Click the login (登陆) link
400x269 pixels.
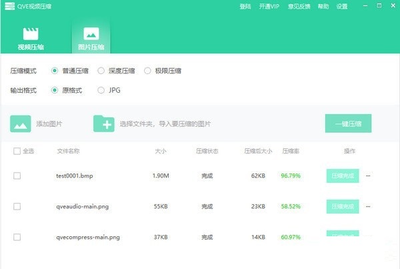(x=245, y=7)
